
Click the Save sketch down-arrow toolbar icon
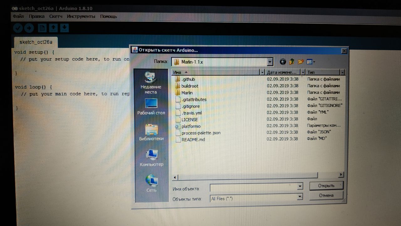coord(64,28)
